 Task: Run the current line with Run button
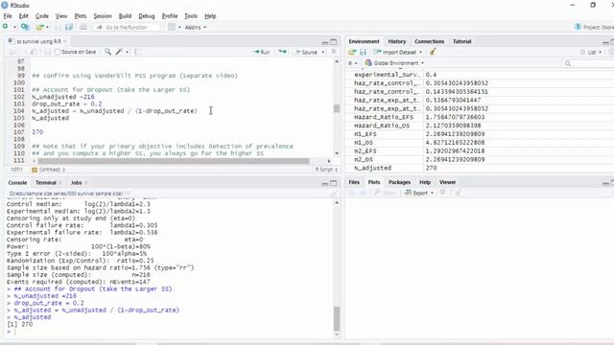pos(262,52)
